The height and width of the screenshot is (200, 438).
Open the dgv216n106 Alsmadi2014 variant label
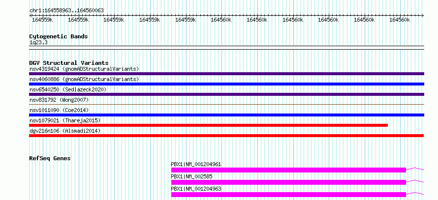point(65,131)
